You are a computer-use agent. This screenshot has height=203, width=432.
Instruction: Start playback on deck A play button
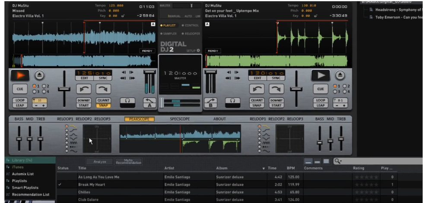(20, 75)
